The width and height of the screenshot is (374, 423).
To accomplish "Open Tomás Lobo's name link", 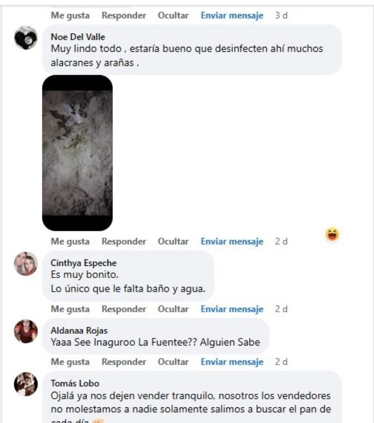I will [75, 383].
